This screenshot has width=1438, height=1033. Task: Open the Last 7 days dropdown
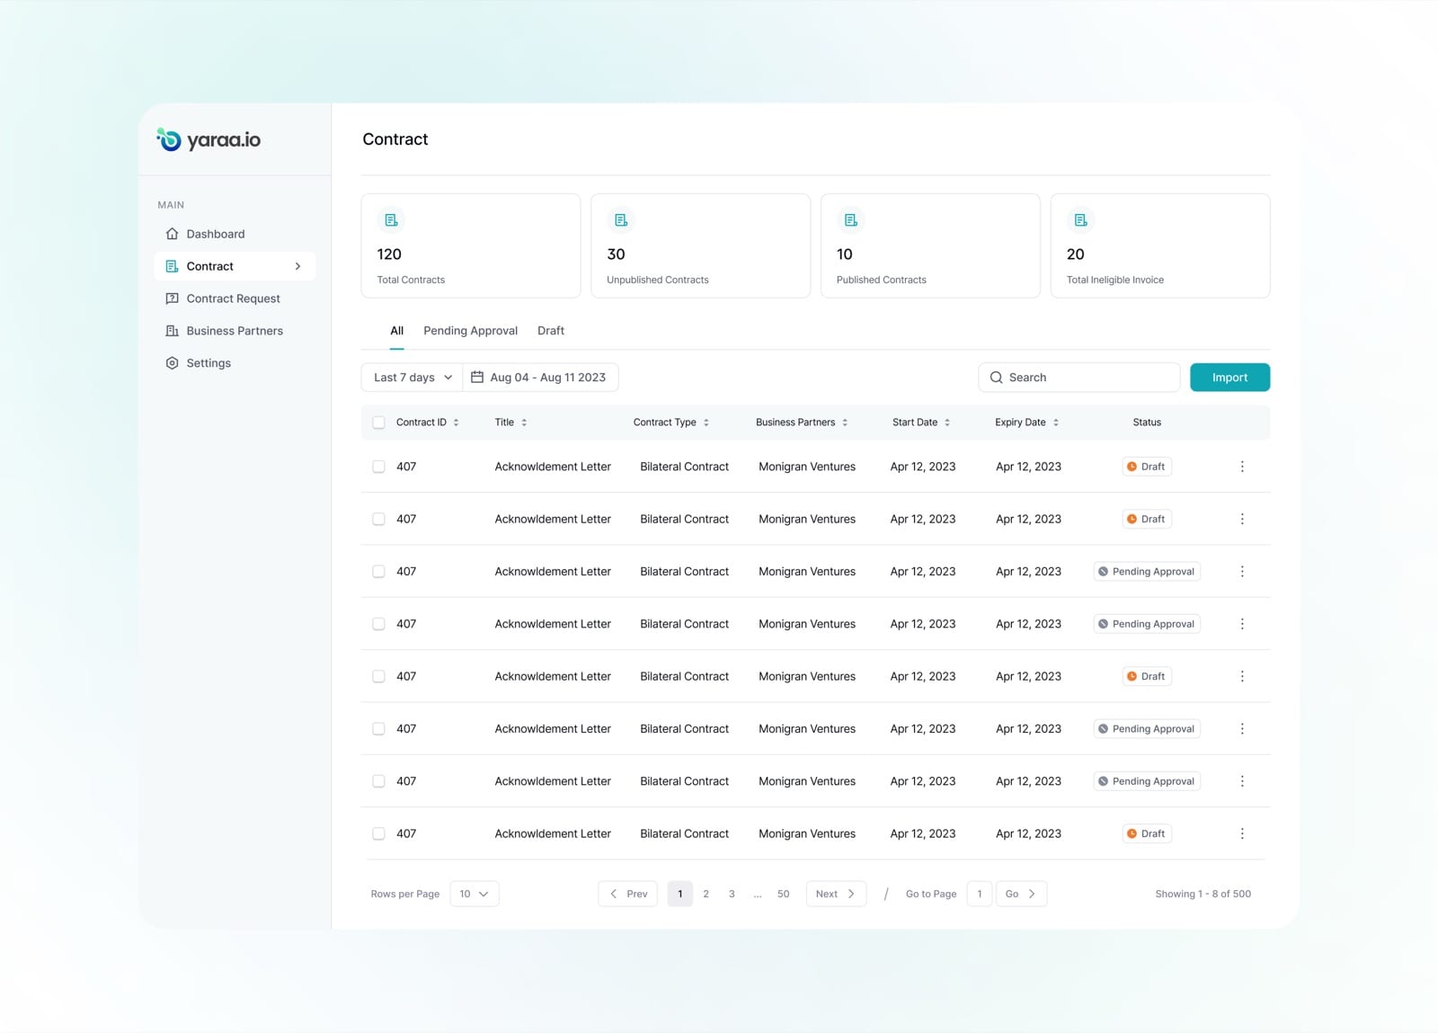tap(412, 378)
